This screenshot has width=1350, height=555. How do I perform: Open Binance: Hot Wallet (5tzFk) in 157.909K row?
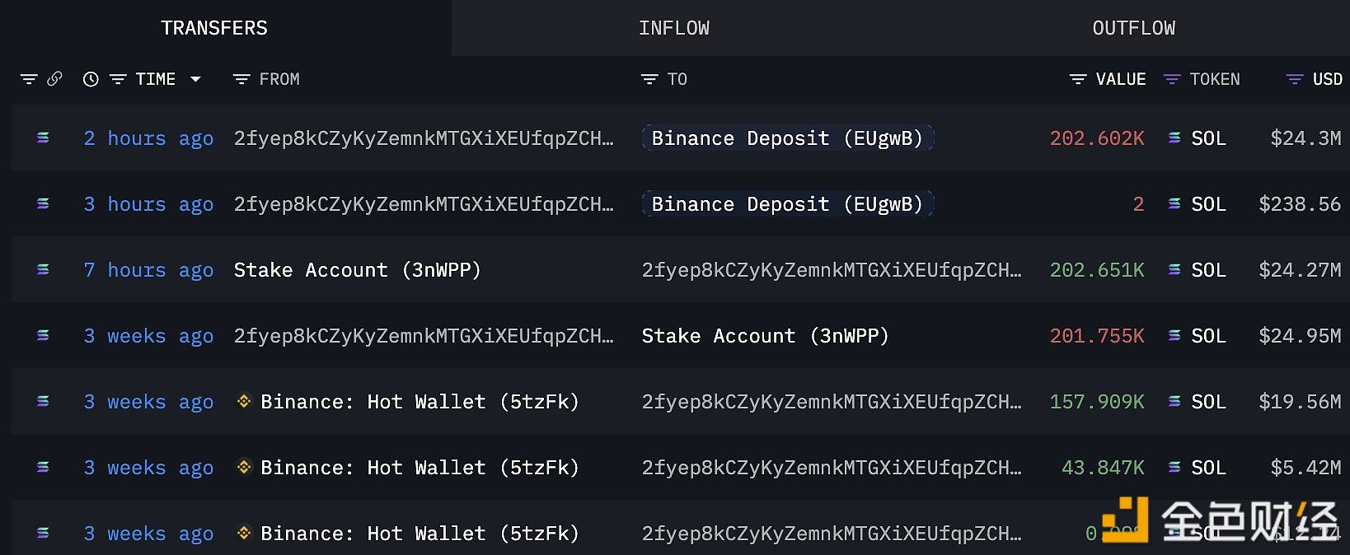420,402
